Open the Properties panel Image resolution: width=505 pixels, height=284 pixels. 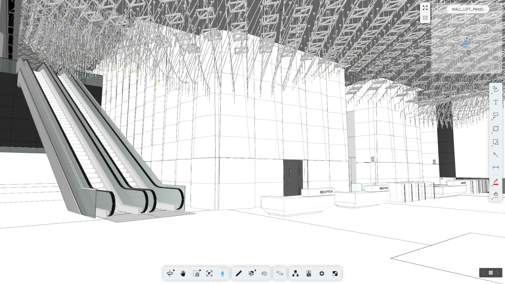(309, 273)
